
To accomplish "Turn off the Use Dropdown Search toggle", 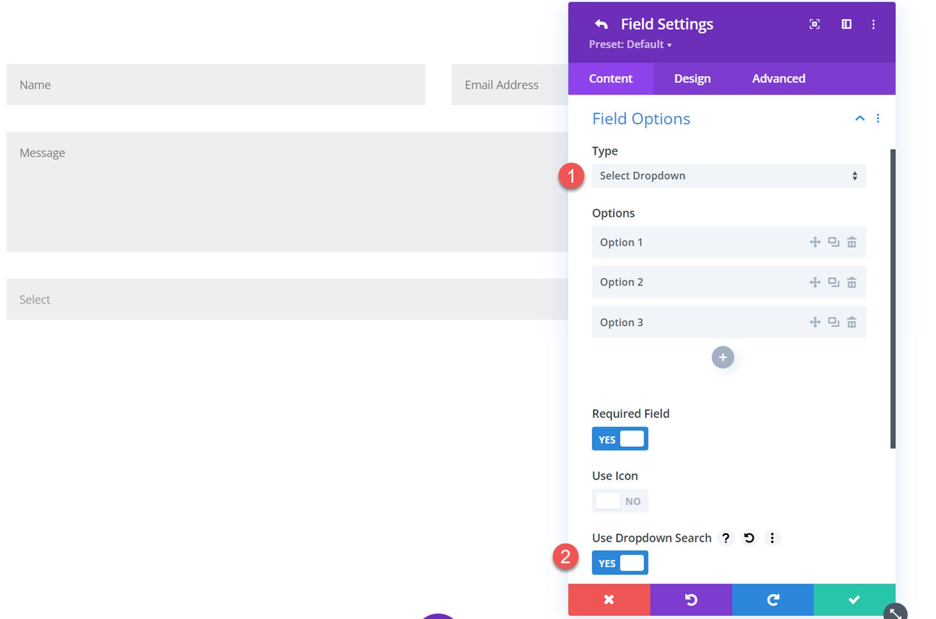I will [619, 562].
